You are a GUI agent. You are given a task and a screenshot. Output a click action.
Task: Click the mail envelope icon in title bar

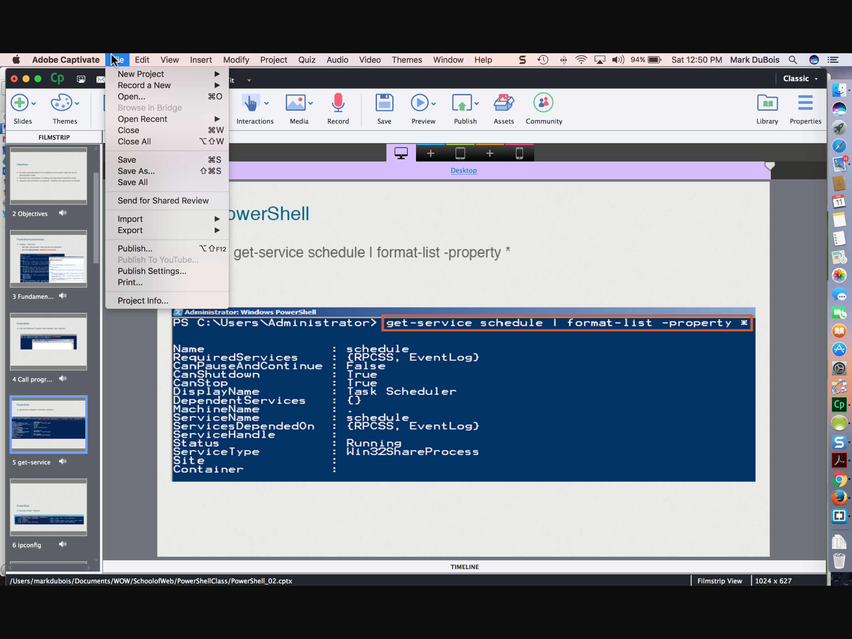pyautogui.click(x=100, y=79)
